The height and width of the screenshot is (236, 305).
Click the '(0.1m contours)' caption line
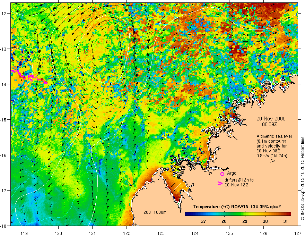tap(271, 141)
